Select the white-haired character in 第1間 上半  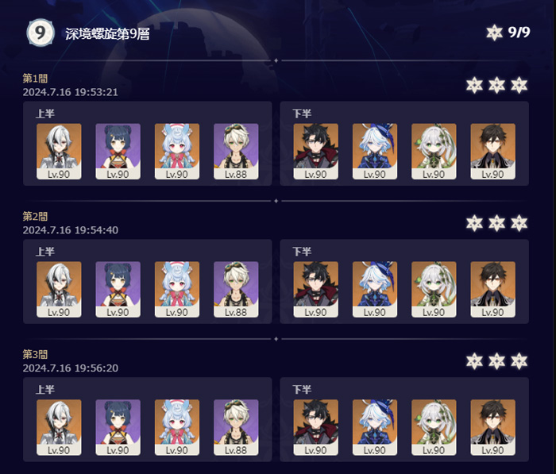(59, 152)
